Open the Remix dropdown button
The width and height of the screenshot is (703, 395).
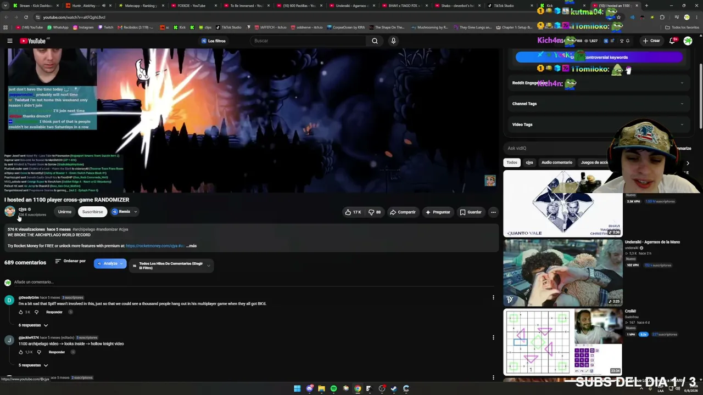pos(124,212)
